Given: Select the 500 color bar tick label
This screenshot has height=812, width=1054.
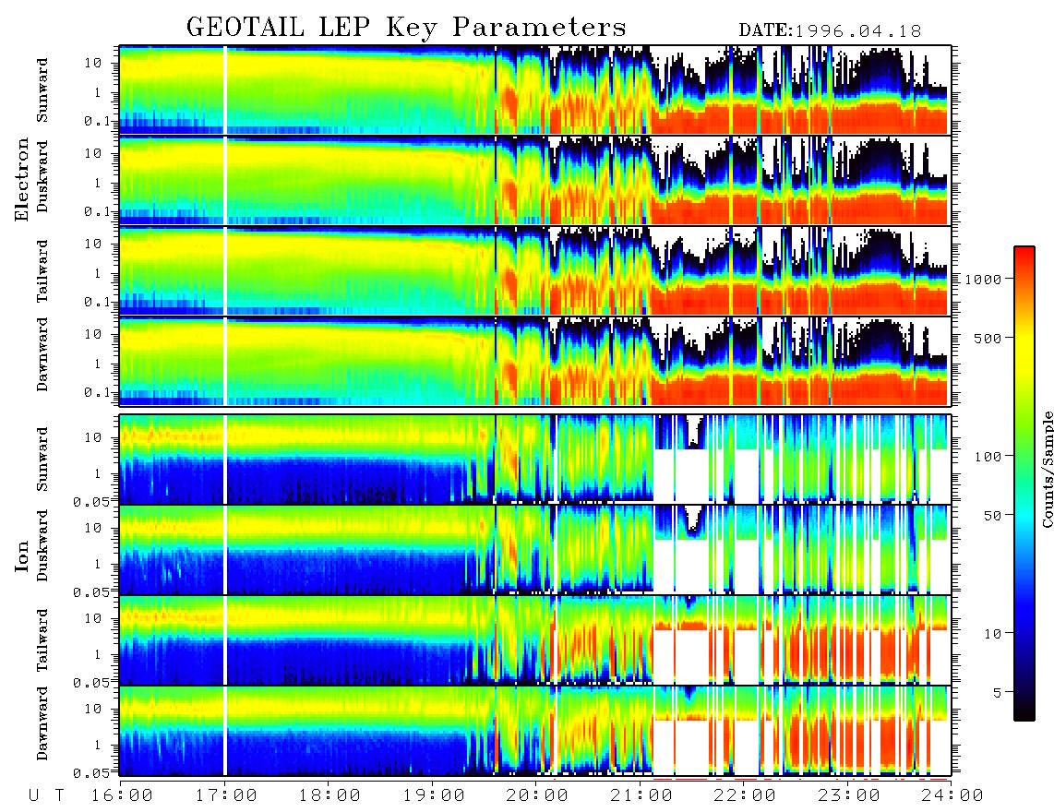Looking at the screenshot, I should pos(988,338).
